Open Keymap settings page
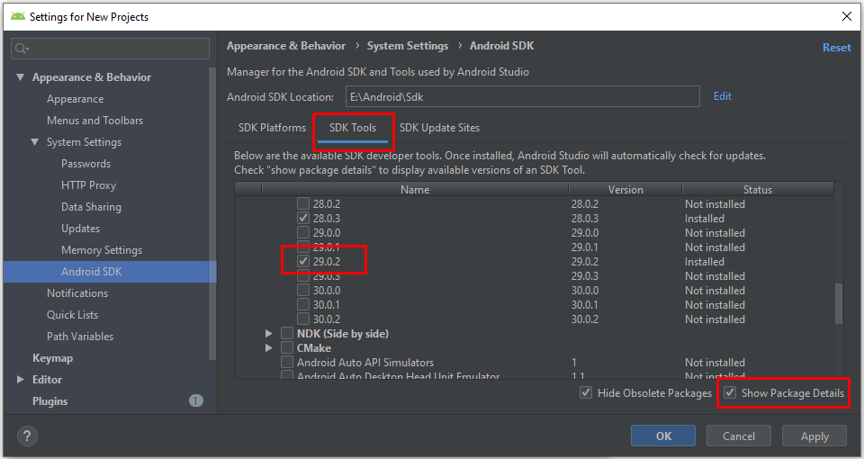The image size is (864, 459). [52, 358]
